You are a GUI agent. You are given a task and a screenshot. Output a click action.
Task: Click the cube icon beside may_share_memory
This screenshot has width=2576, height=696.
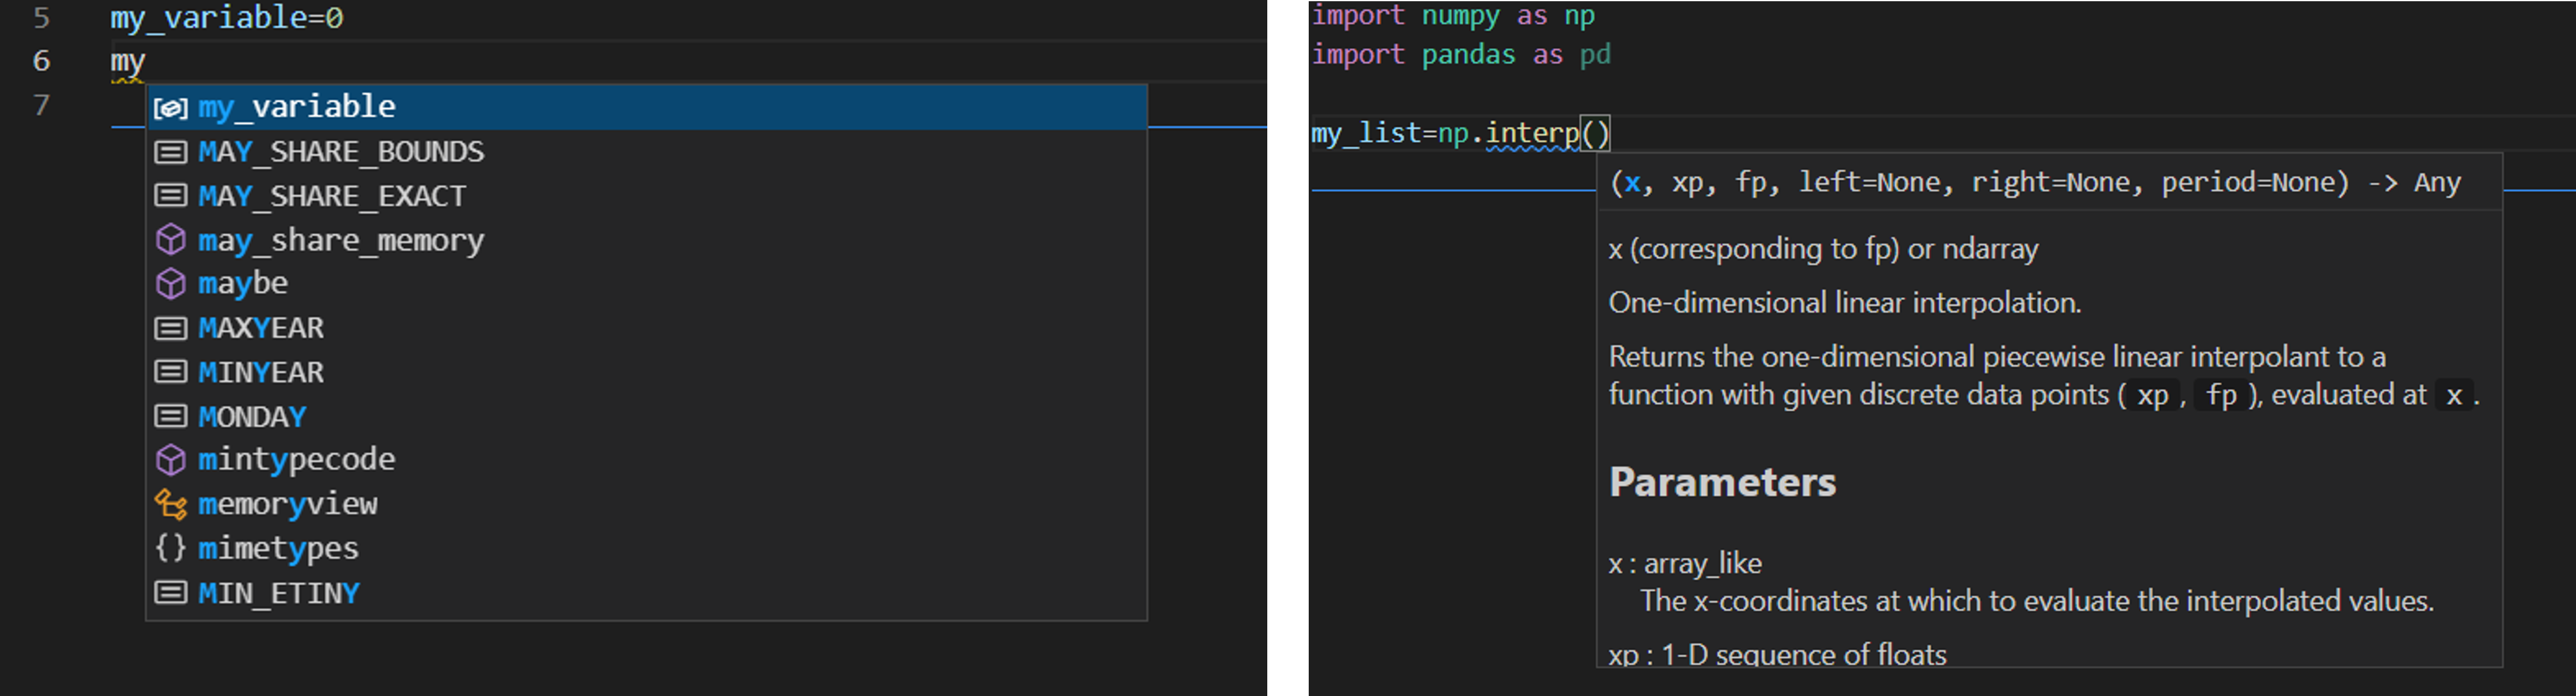coord(170,240)
